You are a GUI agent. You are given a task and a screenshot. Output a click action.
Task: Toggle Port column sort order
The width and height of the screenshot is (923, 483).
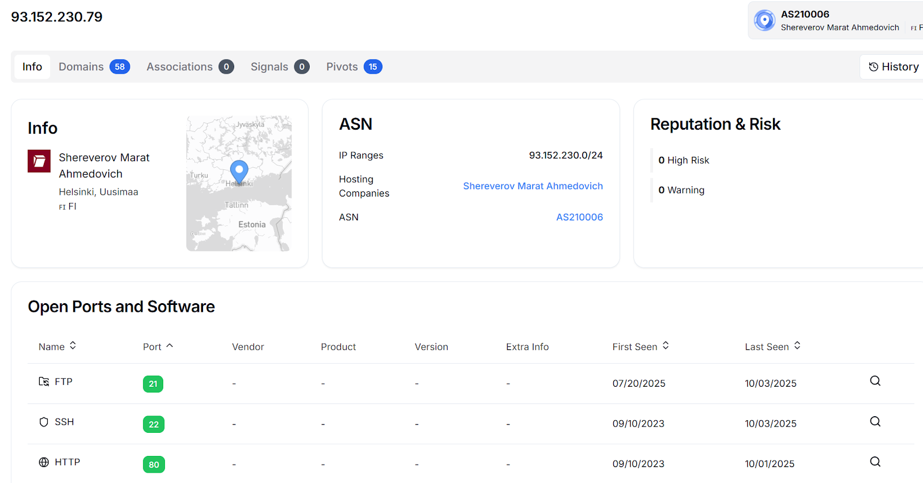point(157,346)
